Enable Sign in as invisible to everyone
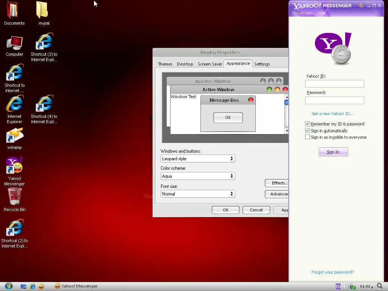388x291 pixels. pos(307,137)
